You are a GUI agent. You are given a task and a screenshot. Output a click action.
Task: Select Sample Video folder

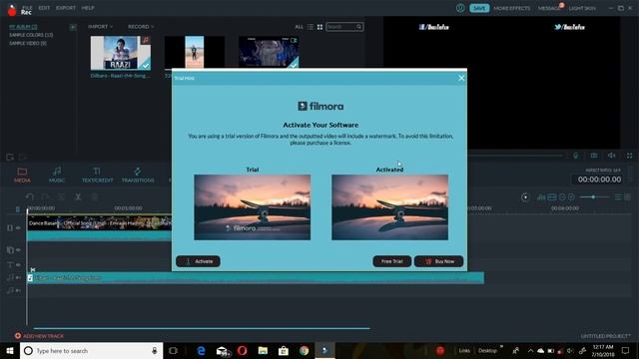[x=28, y=43]
